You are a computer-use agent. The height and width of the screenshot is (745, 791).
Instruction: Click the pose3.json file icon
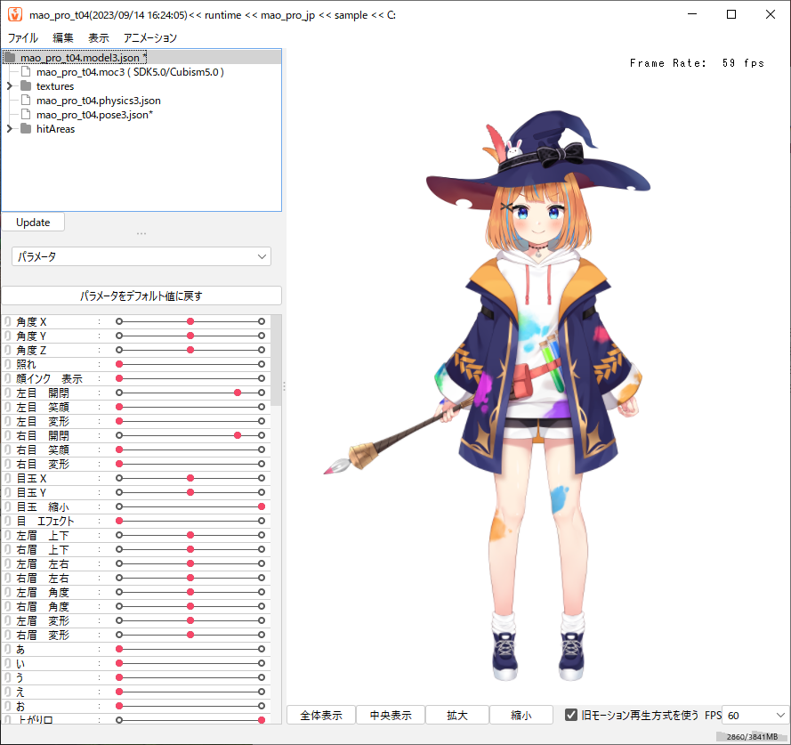pyautogui.click(x=26, y=115)
